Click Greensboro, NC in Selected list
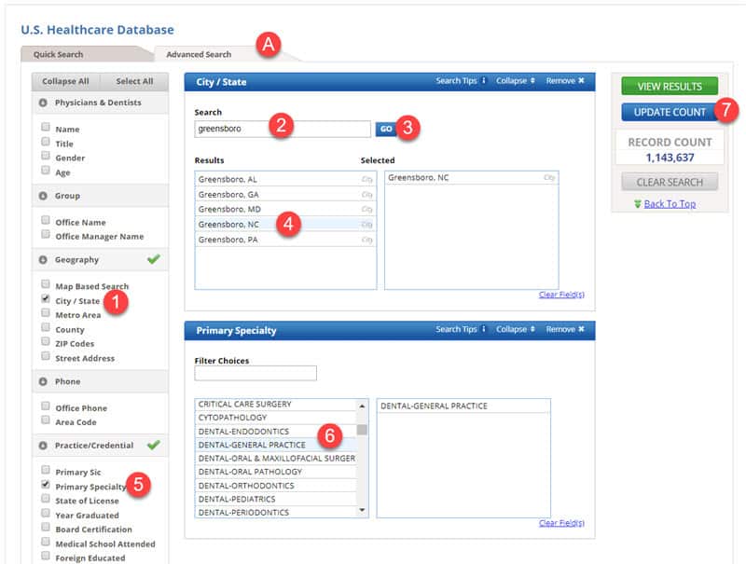The image size is (746, 564). (x=471, y=178)
